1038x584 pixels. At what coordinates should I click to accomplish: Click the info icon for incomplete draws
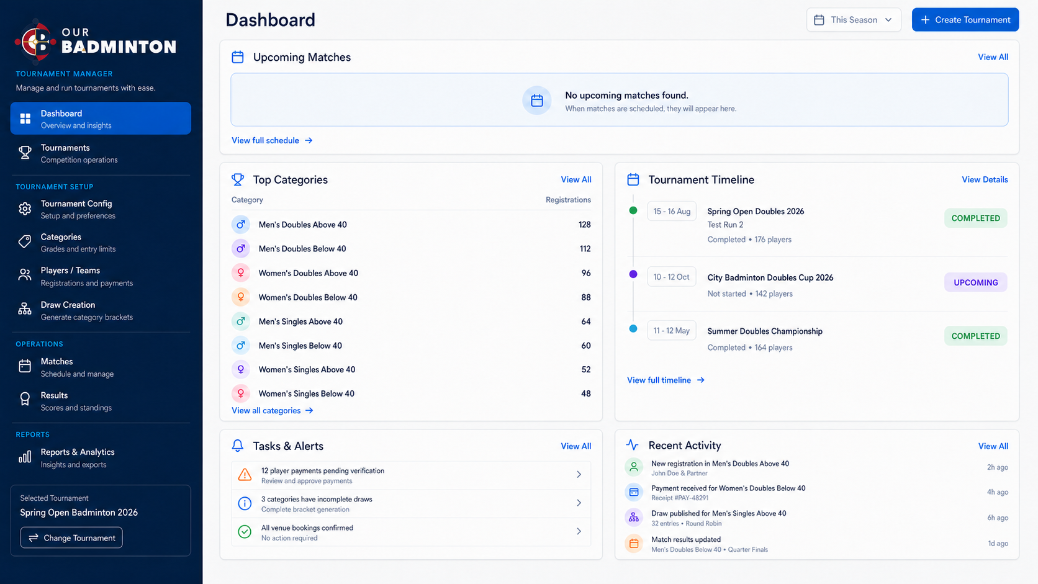(245, 503)
